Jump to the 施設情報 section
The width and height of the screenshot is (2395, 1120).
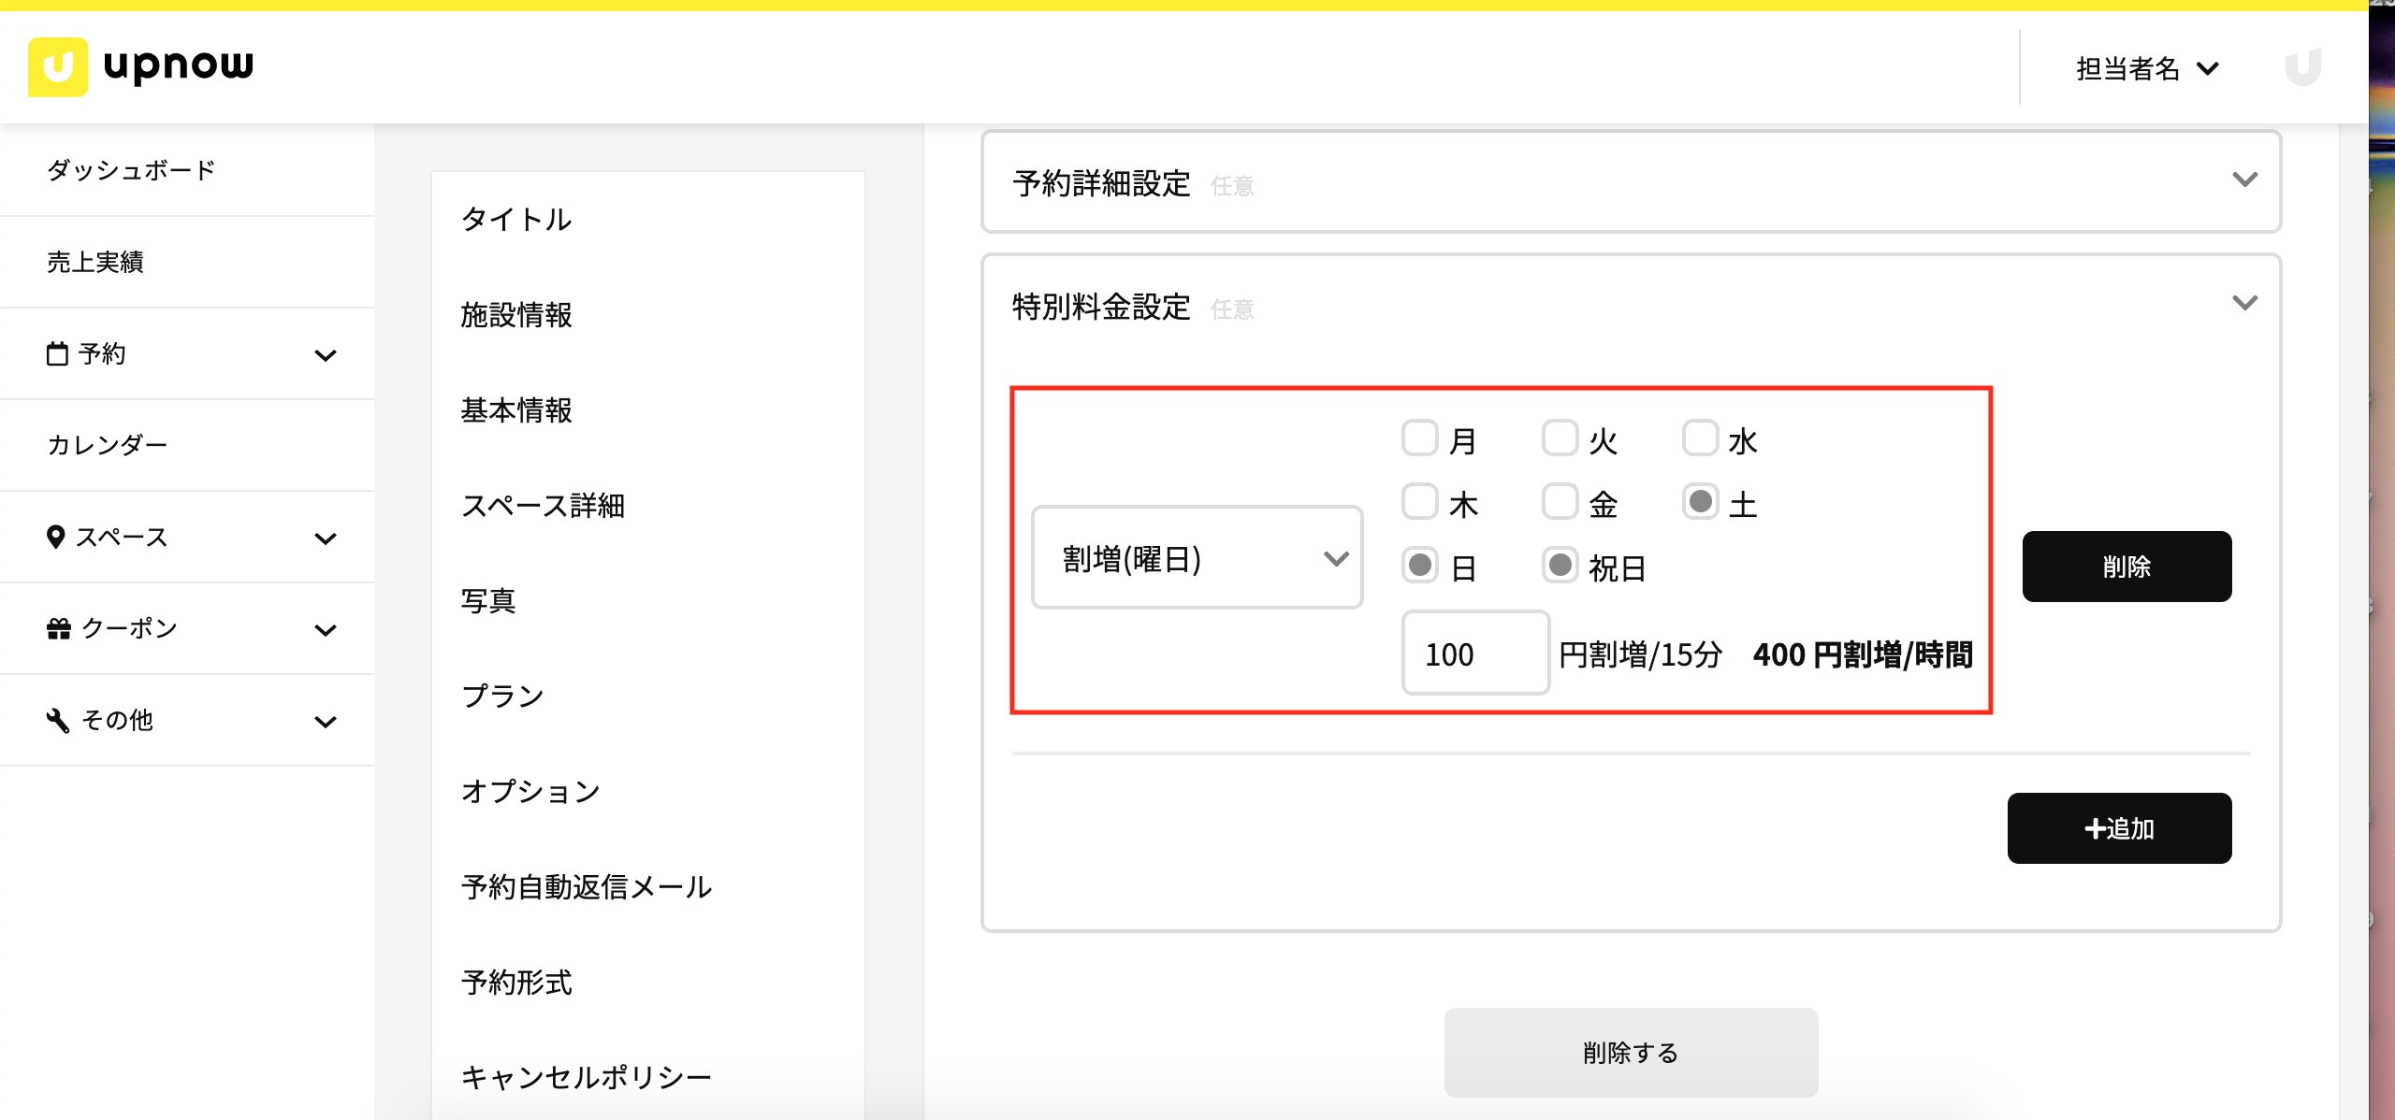click(x=516, y=315)
